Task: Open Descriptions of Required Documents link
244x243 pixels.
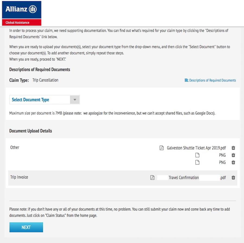Action: pyautogui.click(x=212, y=80)
